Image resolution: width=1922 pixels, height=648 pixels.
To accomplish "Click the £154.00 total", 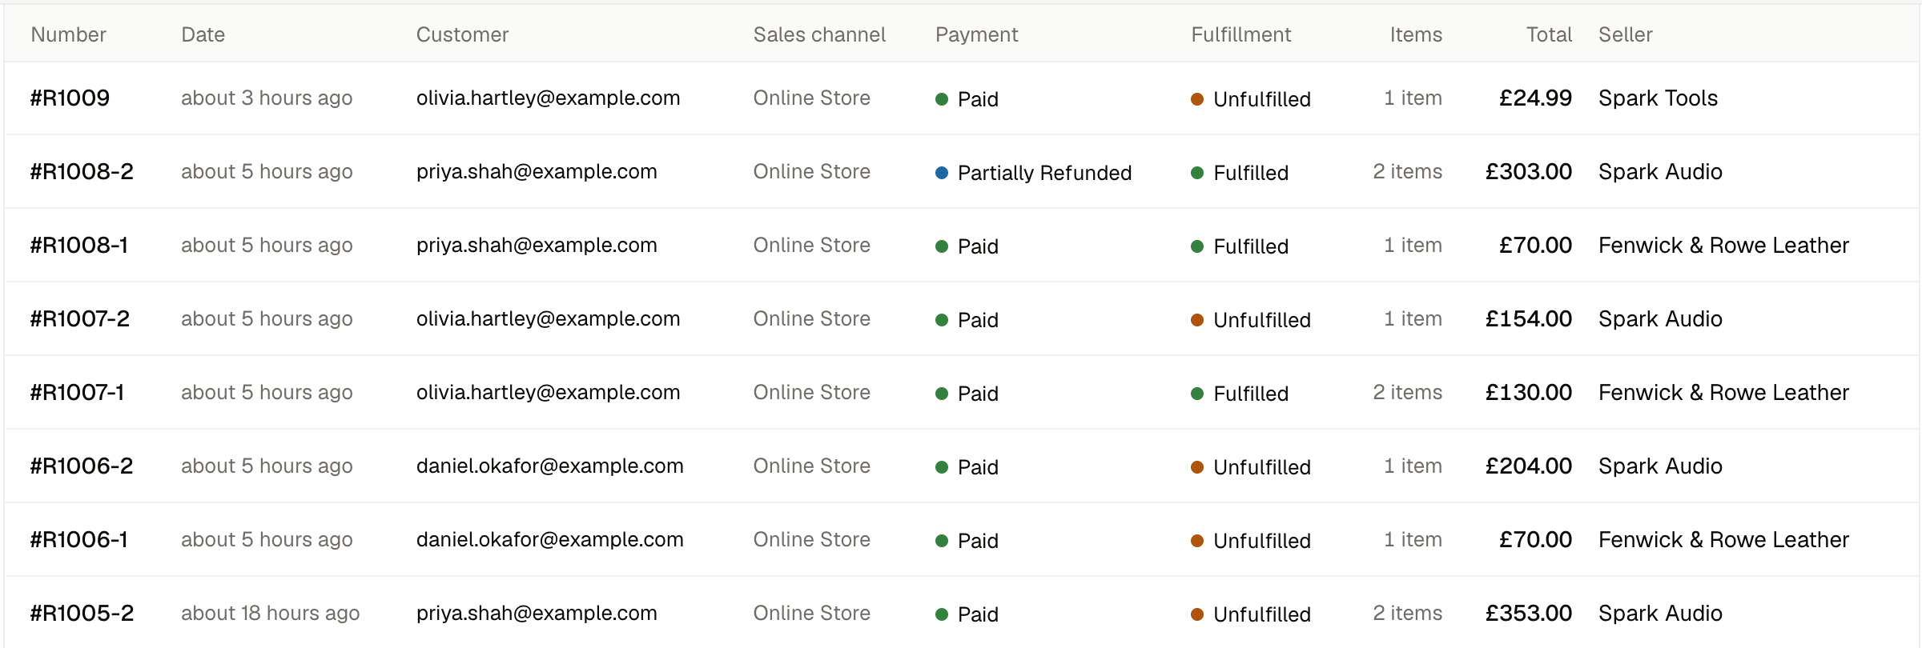I will (x=1529, y=319).
